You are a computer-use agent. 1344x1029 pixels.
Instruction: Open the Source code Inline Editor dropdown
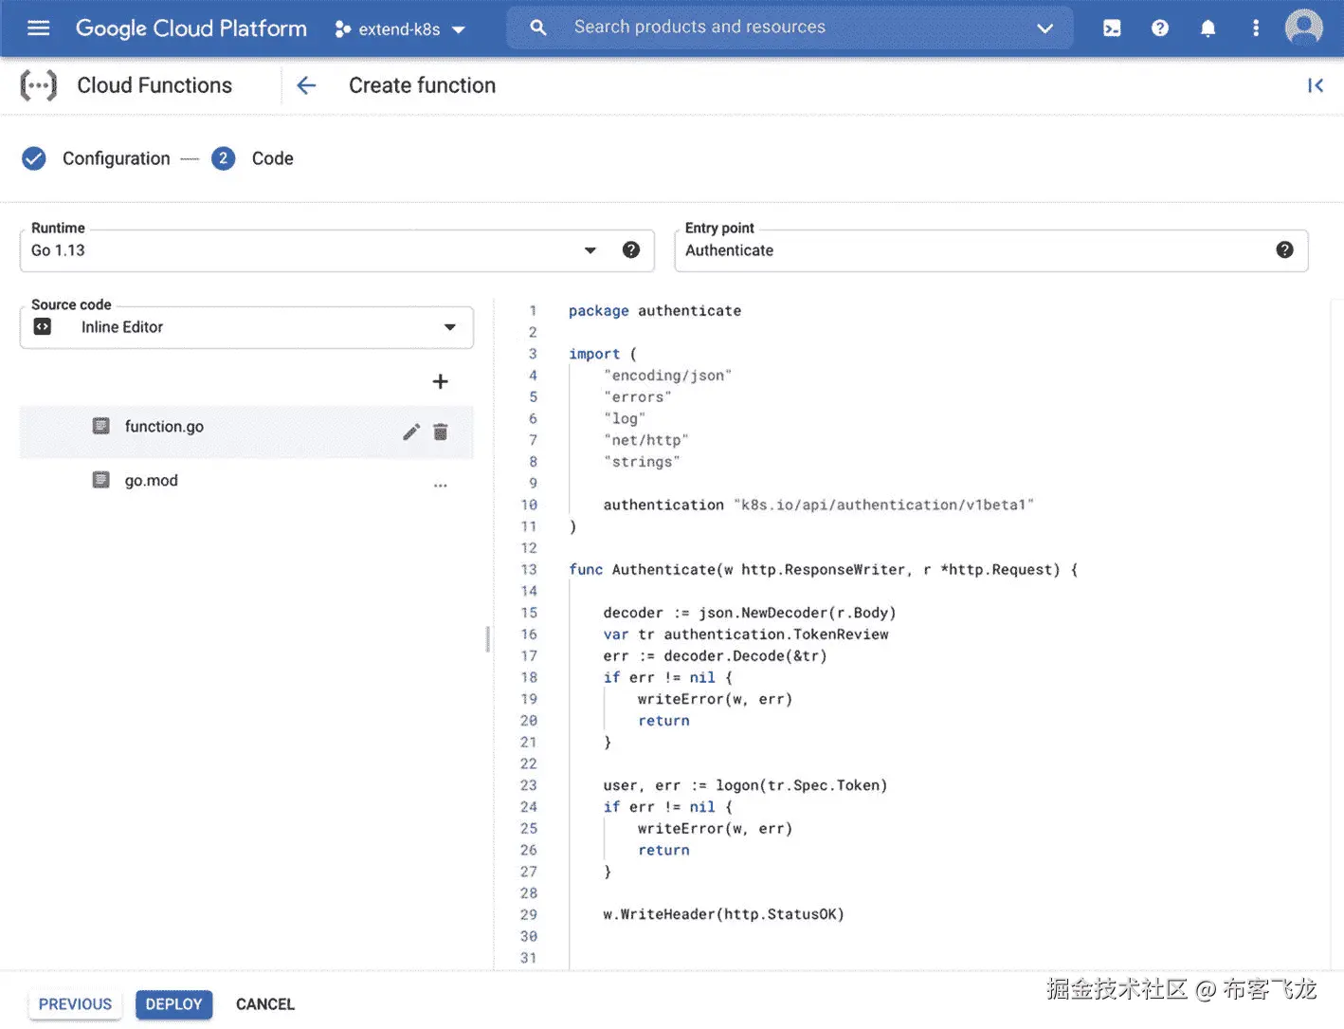coord(246,327)
